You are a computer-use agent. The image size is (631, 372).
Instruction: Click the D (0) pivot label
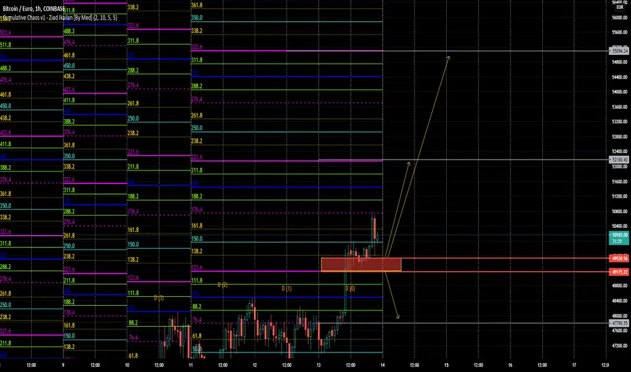click(350, 288)
